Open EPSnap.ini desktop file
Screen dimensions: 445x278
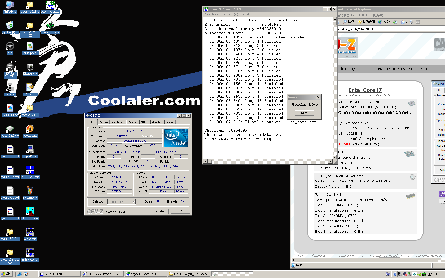[30, 90]
